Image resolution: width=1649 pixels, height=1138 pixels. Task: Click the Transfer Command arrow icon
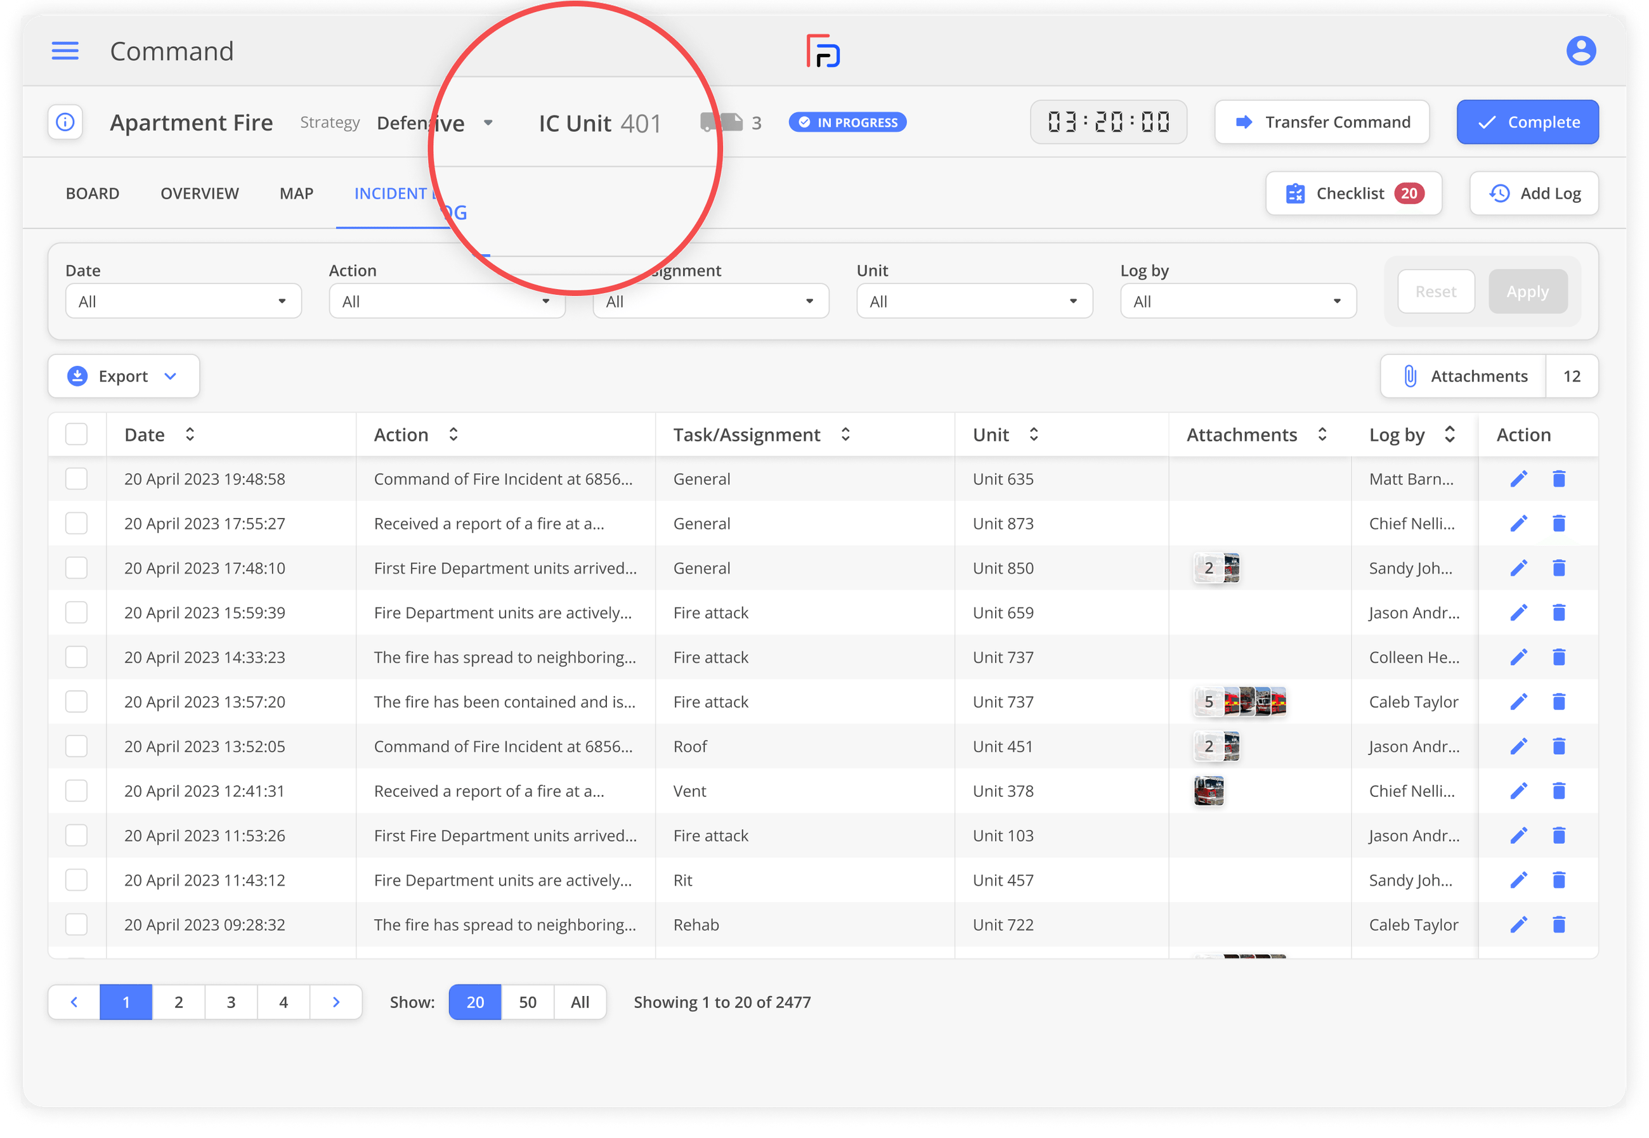(x=1244, y=122)
